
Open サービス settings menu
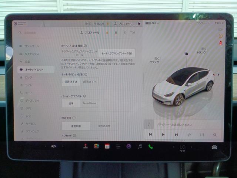(x=36, y=123)
